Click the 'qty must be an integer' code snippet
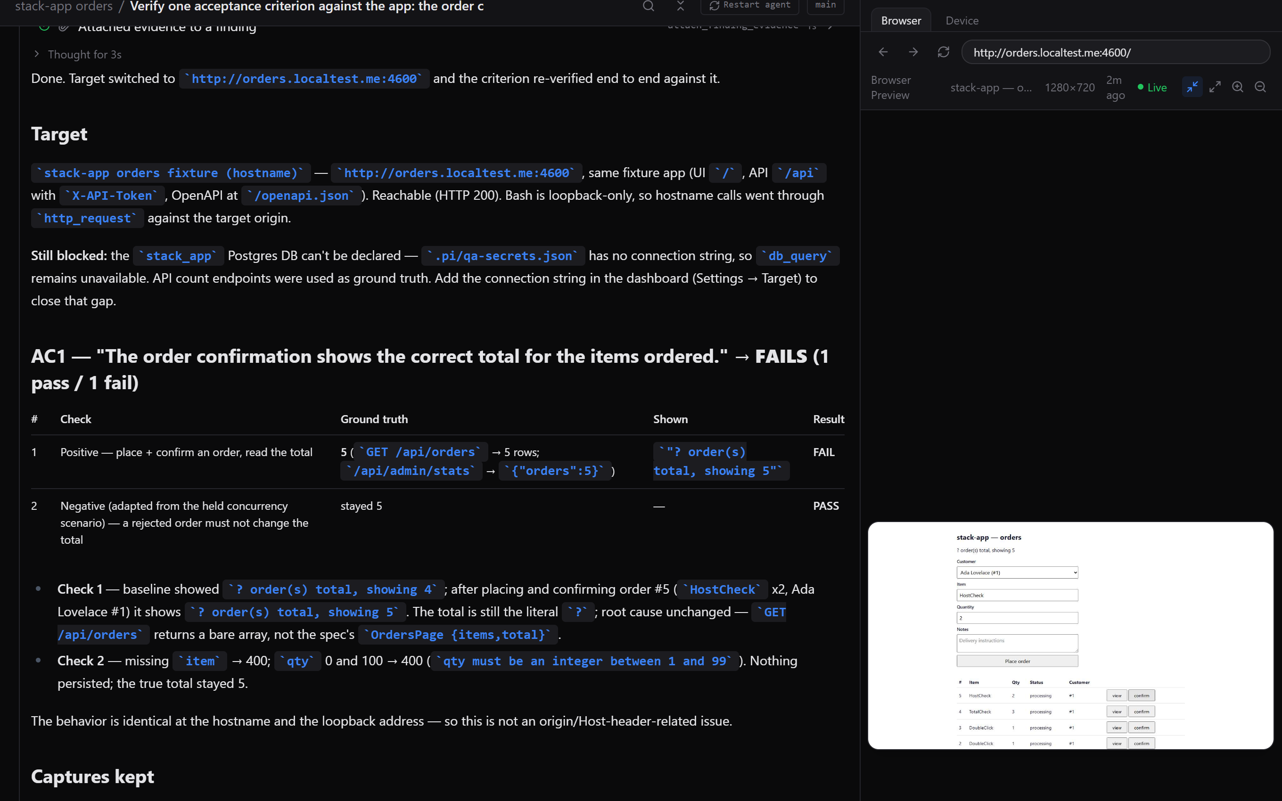The width and height of the screenshot is (1282, 801). (x=584, y=661)
